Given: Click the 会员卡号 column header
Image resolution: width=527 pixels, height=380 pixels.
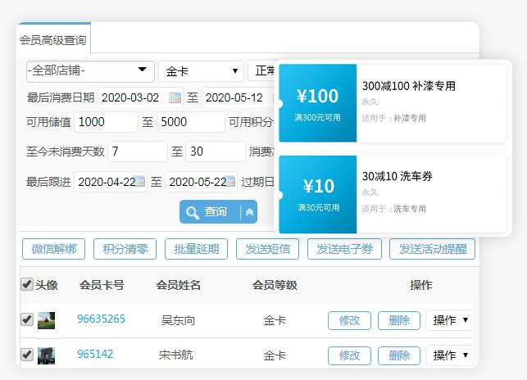Looking at the screenshot, I should [102, 285].
